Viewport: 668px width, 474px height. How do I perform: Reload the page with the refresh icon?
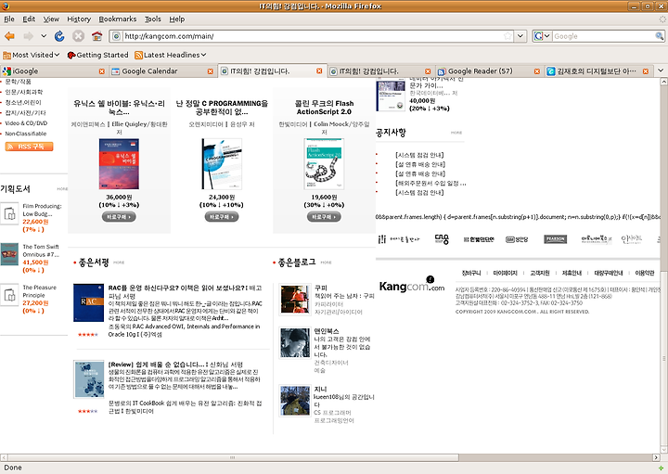point(59,36)
